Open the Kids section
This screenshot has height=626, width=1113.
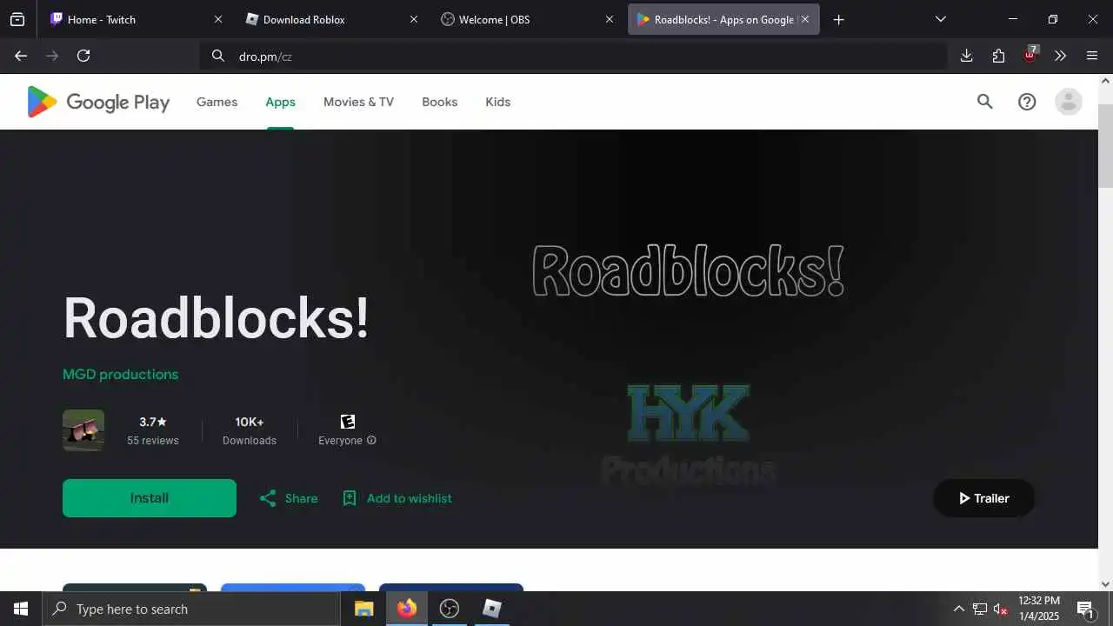497,102
